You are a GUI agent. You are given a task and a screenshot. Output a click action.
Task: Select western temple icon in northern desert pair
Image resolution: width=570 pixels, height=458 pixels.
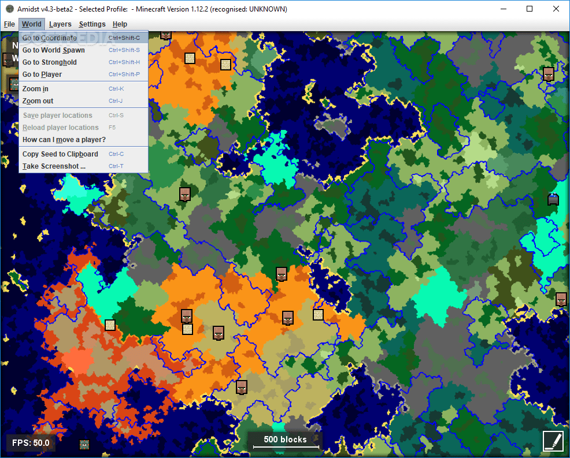tap(190, 58)
